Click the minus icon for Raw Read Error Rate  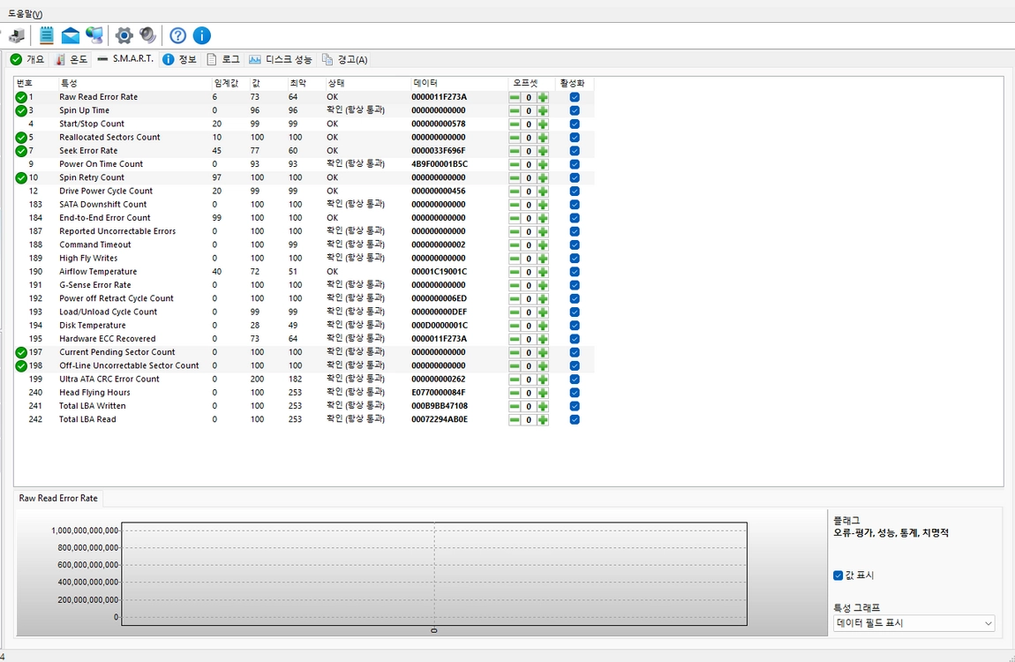pyautogui.click(x=515, y=97)
